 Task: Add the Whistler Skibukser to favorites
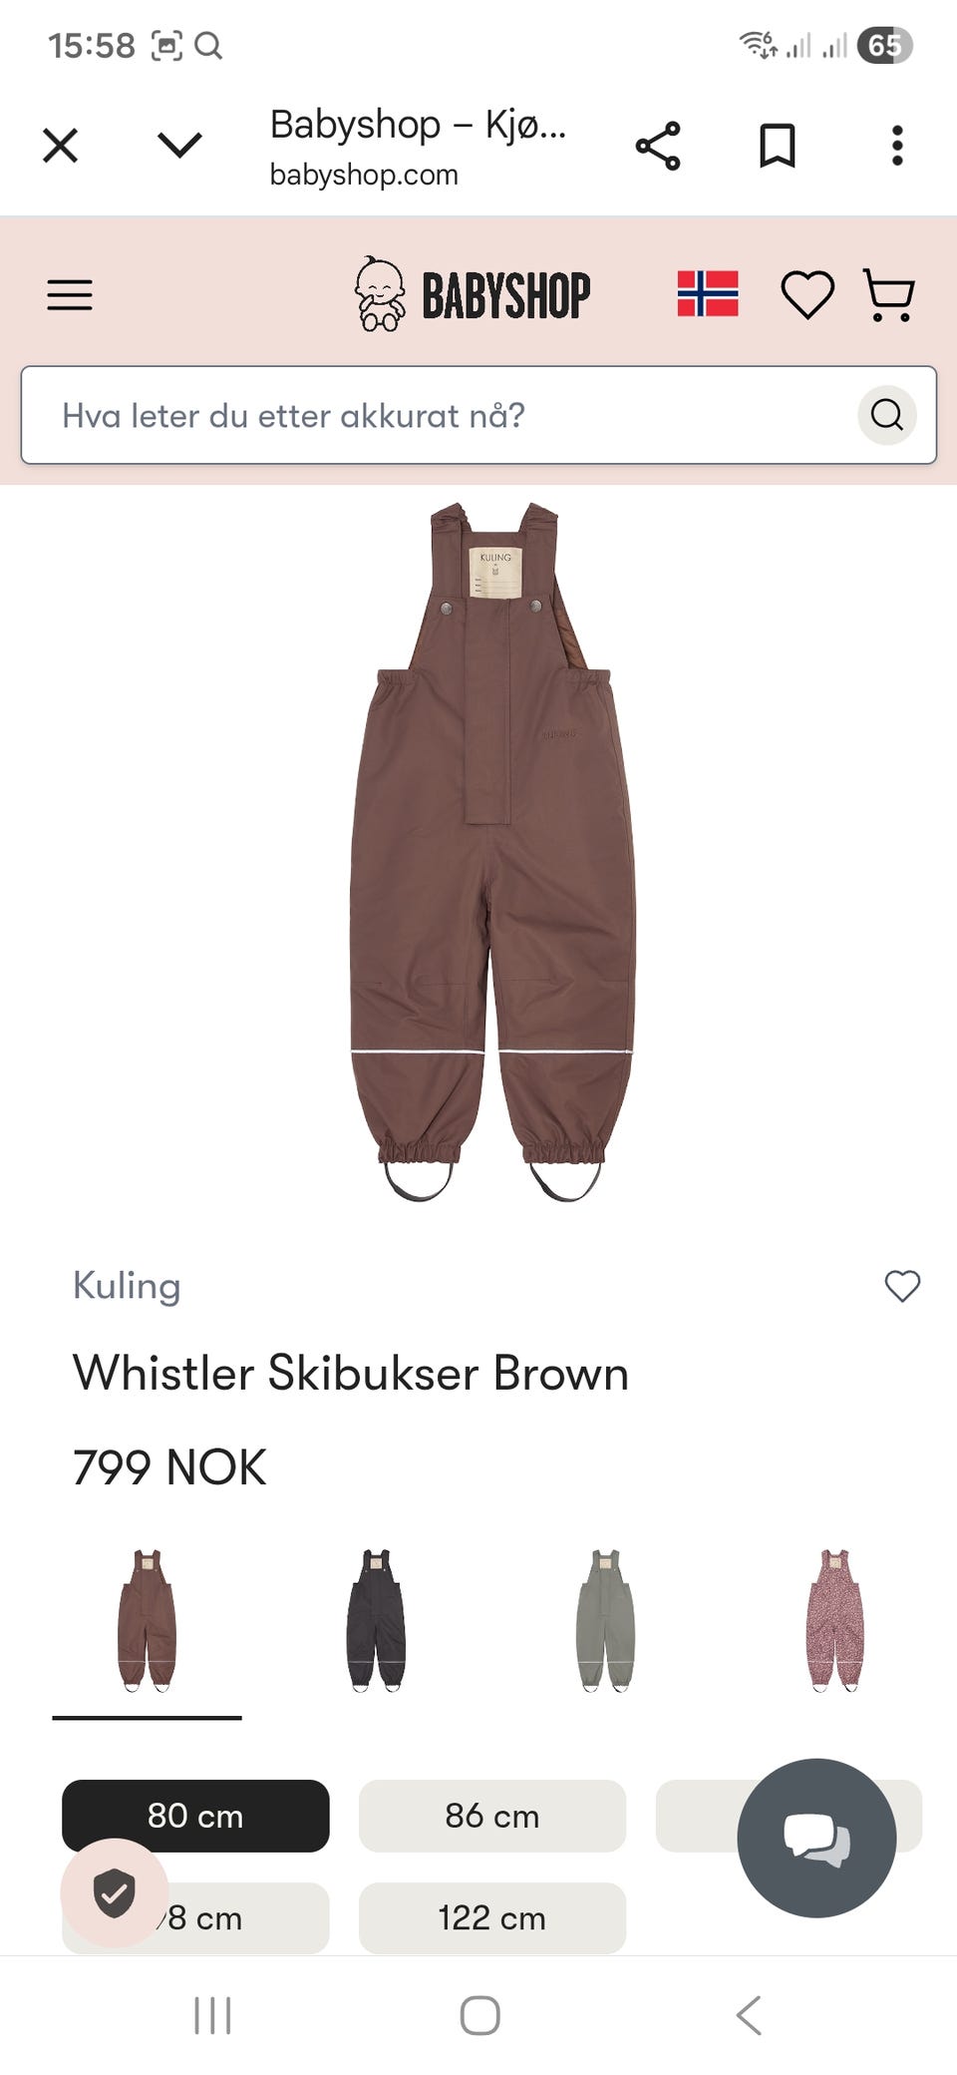click(x=902, y=1286)
